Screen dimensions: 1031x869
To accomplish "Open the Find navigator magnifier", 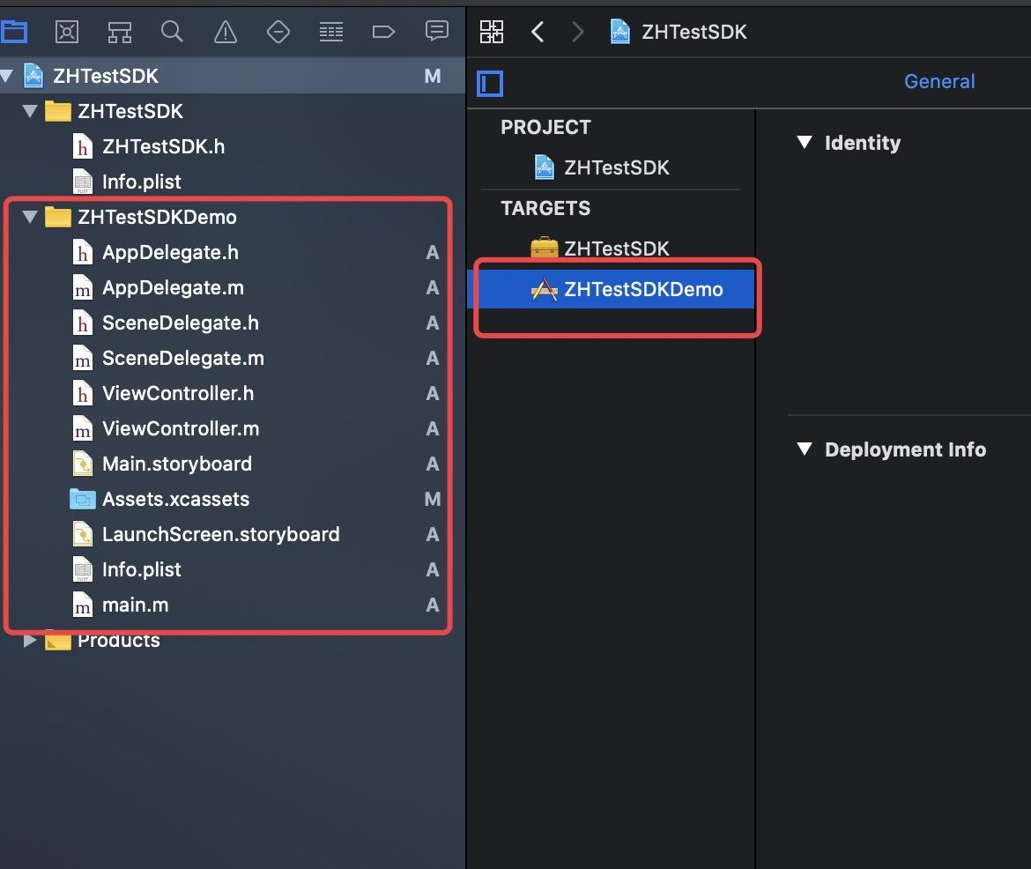I will 172,31.
